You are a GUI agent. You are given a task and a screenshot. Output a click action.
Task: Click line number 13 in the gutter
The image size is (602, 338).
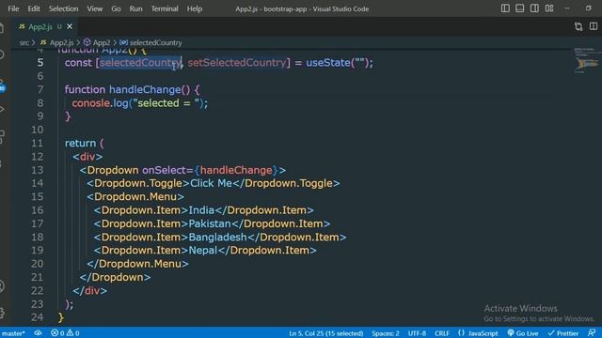click(x=38, y=170)
